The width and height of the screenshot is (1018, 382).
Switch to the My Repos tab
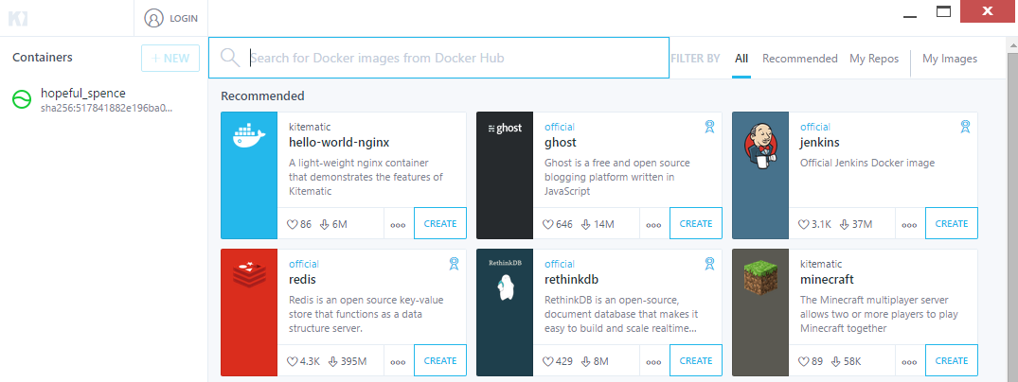click(x=874, y=59)
